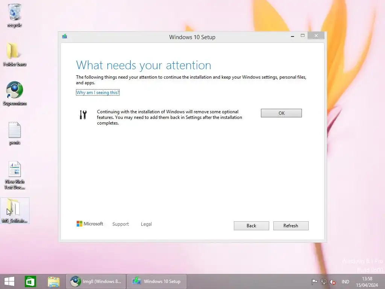Click OK to acknowledge optional features removal
This screenshot has height=289, width=385.
tap(281, 113)
